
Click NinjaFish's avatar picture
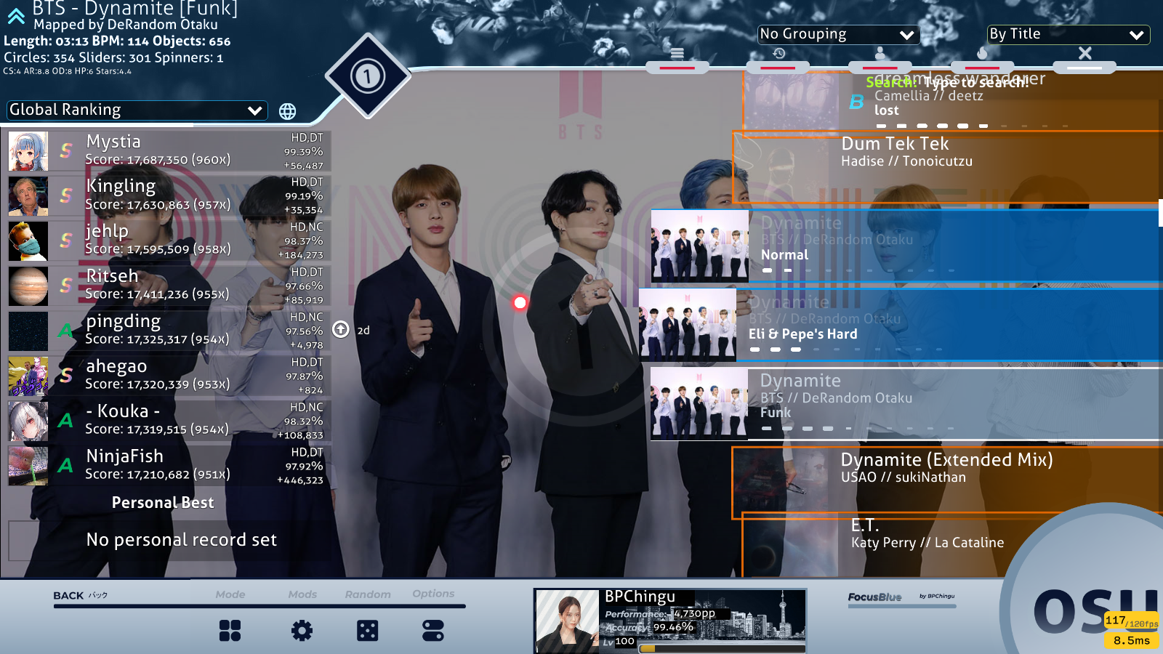pos(28,467)
